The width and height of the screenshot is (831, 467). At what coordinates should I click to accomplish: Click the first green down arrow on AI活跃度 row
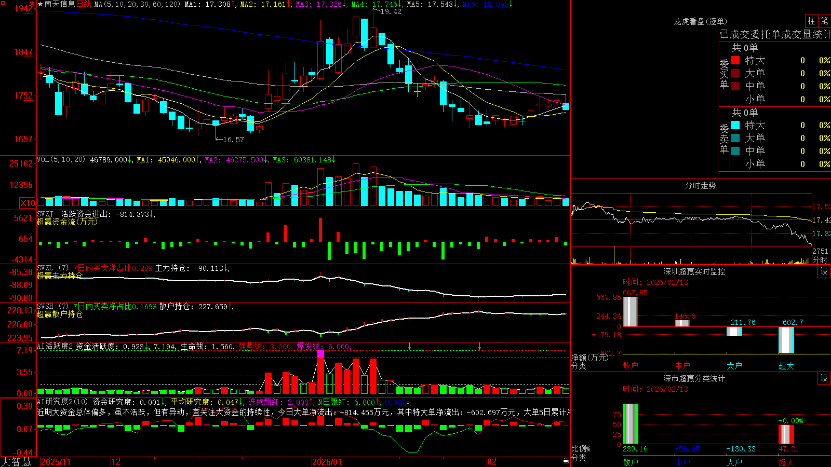point(410,346)
